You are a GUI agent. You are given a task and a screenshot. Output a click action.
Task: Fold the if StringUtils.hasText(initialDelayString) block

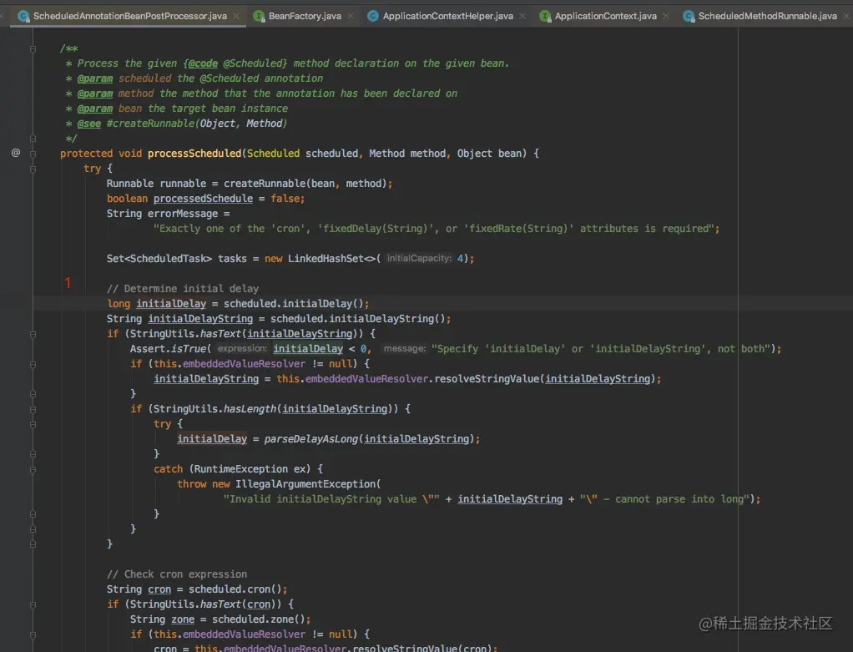coord(33,334)
